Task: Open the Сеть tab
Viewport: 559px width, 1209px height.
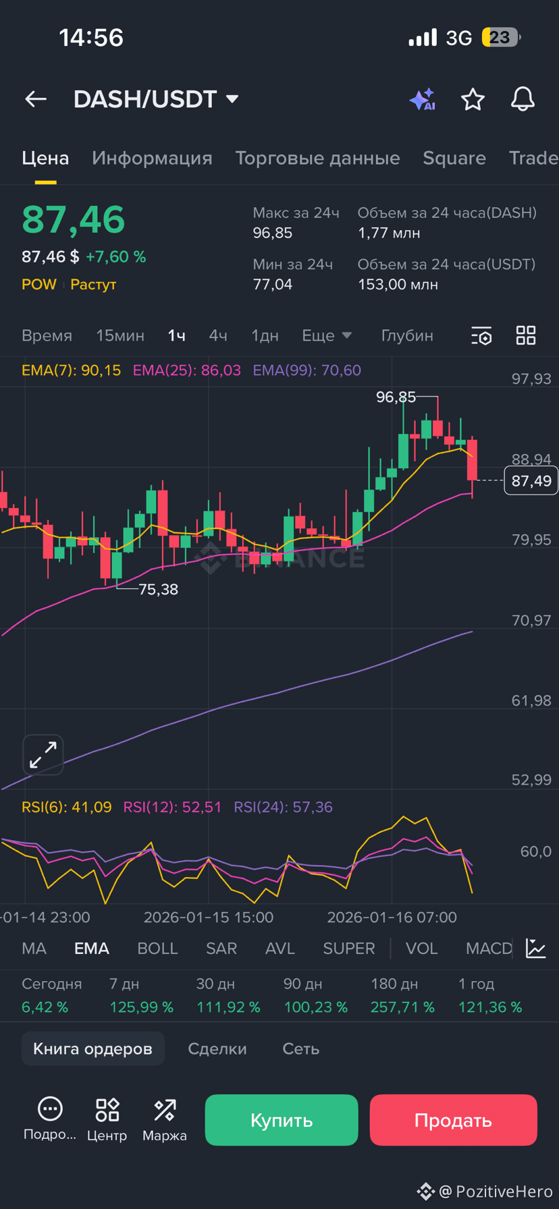Action: (300, 1048)
